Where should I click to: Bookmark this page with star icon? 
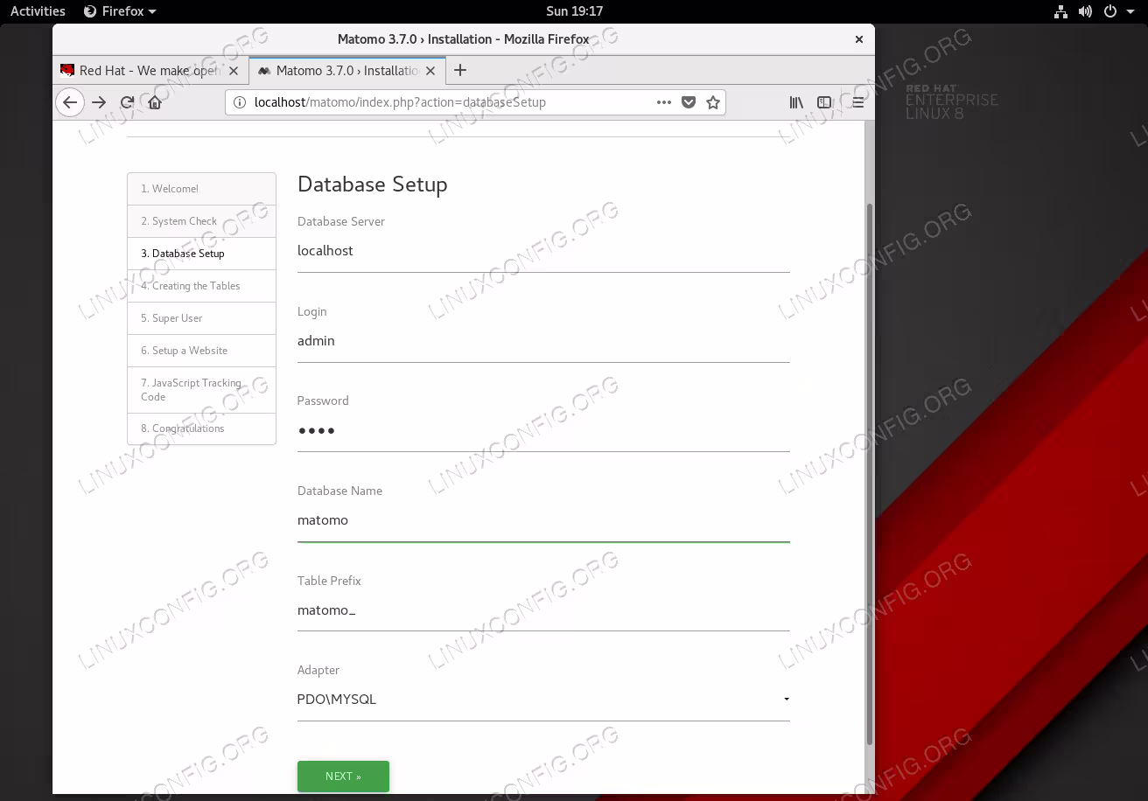click(713, 102)
